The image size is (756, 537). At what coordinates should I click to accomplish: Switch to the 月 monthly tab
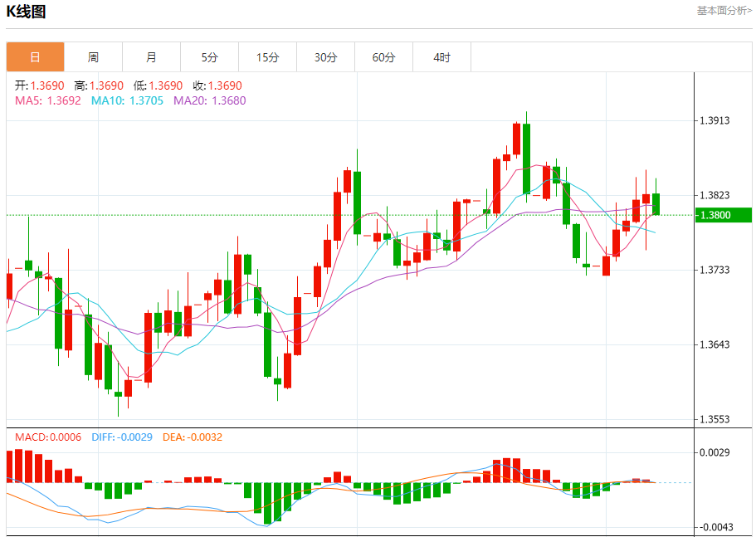pyautogui.click(x=151, y=57)
